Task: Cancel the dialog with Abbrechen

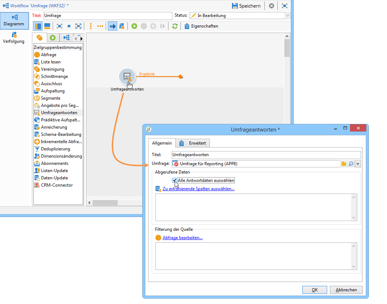Action: coord(346,290)
